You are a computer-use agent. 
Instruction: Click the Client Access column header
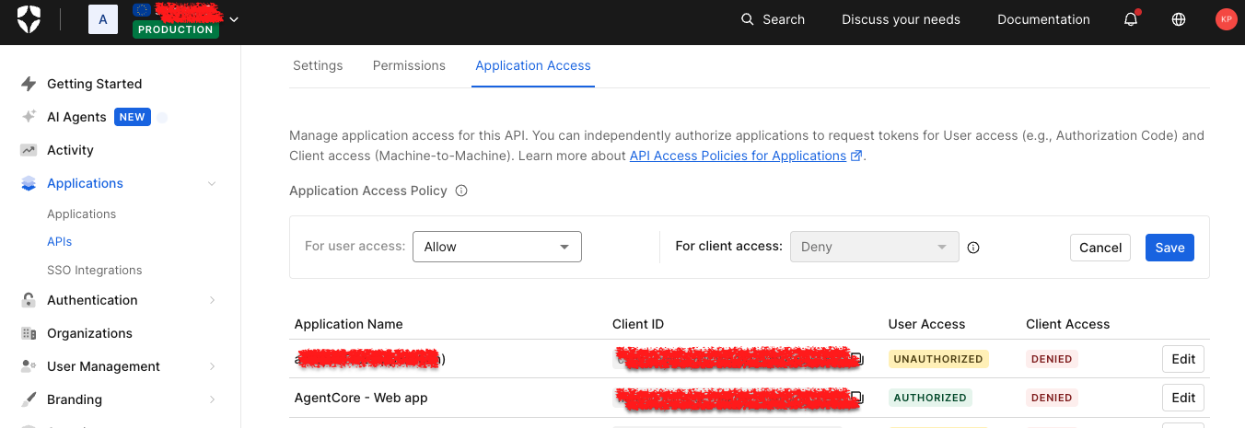(1068, 324)
